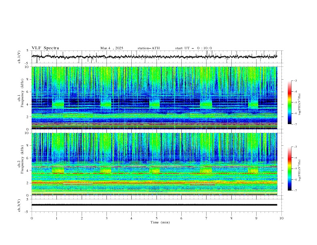
Task: Click ch.1 green 4 kHz burst near minute 1
Action: pyautogui.click(x=58, y=104)
